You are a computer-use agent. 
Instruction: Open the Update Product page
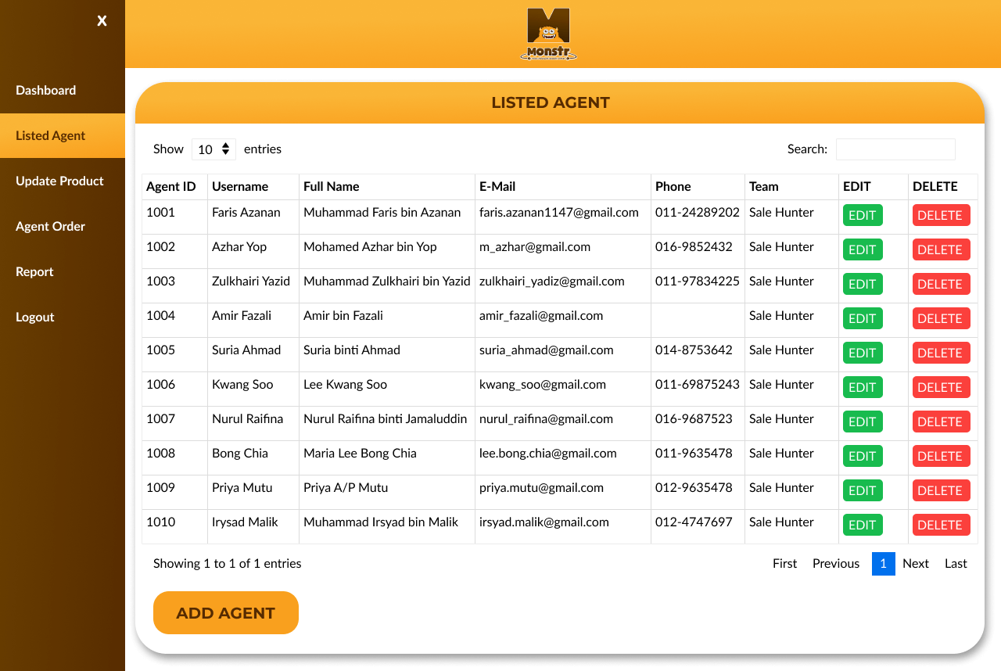[59, 181]
